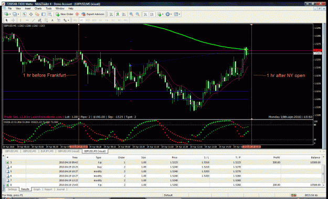Zoom in on the chart
Screen dimensions: 328x199
click(x=131, y=14)
